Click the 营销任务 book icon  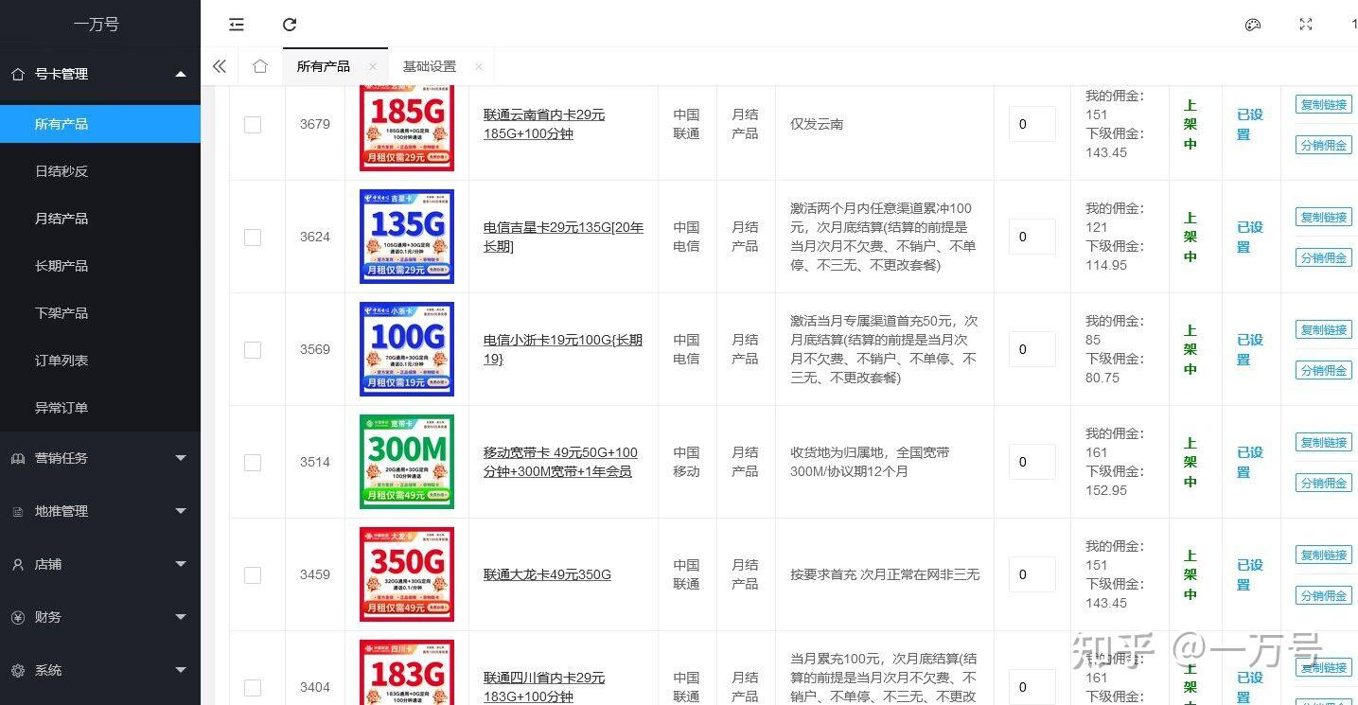tap(18, 458)
